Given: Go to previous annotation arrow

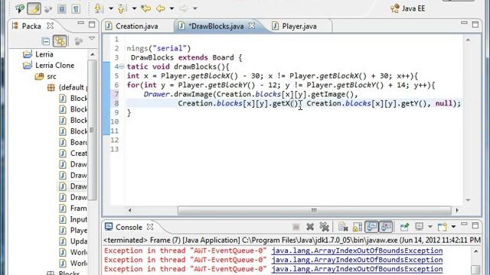Looking at the screenshot, I should 121,8.
